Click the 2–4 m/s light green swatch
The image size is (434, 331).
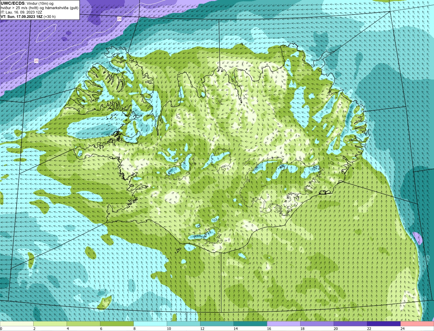pyautogui.click(x=50, y=324)
